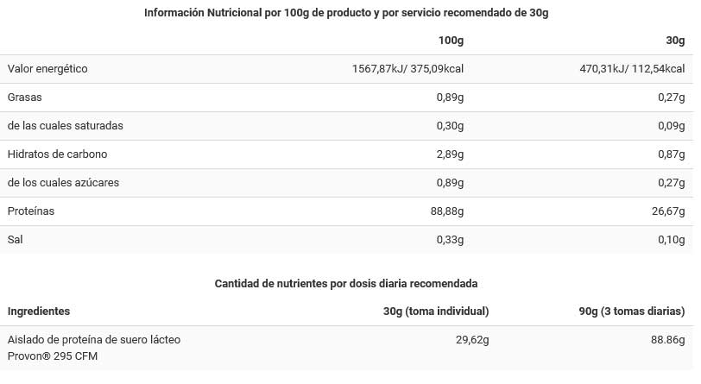
Task: Select the 100g column header
Action: [452, 41]
